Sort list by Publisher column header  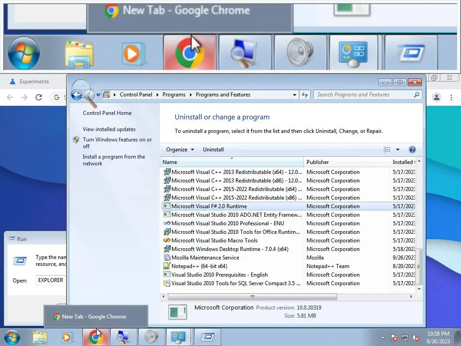click(x=346, y=162)
